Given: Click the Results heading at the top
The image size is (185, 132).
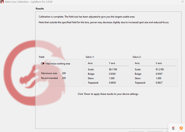Looking at the screenshot, I should [40, 9].
